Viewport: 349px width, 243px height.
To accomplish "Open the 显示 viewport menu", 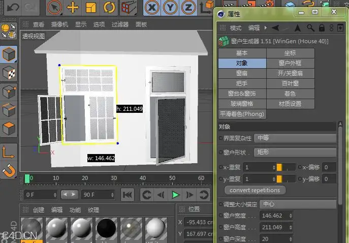I will pyautogui.click(x=81, y=24).
